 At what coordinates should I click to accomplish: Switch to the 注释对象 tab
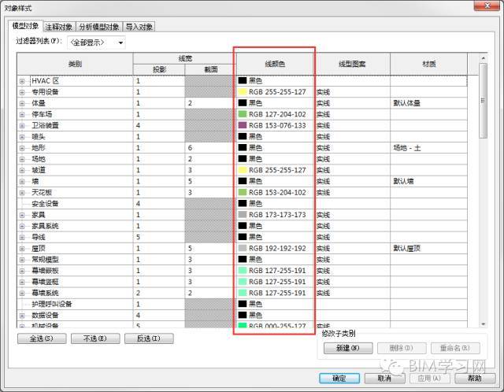(x=60, y=26)
